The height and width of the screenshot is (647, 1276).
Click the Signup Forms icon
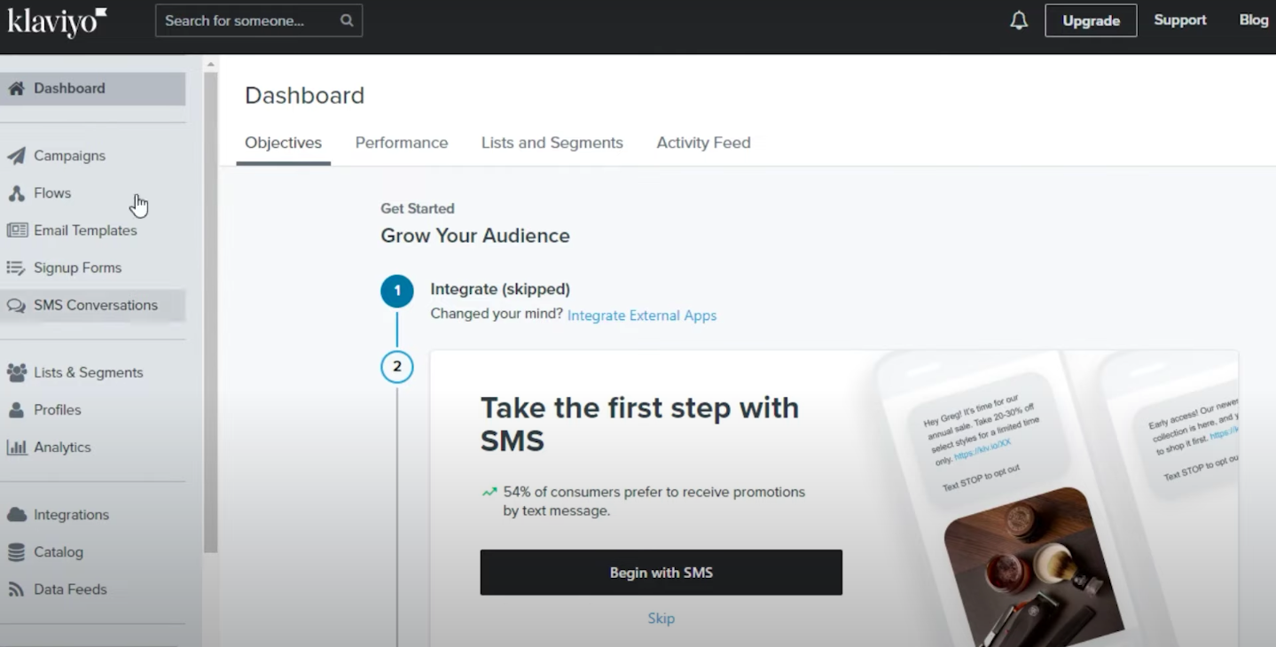(16, 268)
